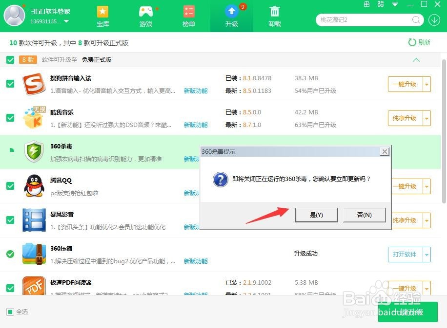Viewport: 447px width, 328px height.
Task: Open dropdown beside 打开软件 button
Action: coord(427,255)
